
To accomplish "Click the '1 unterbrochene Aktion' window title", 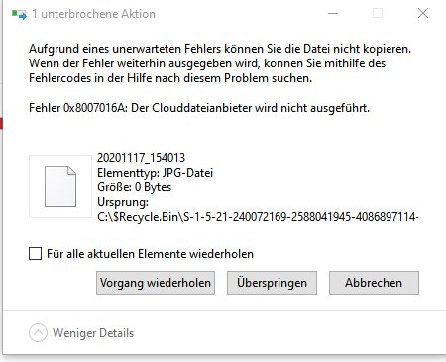I will [94, 14].
